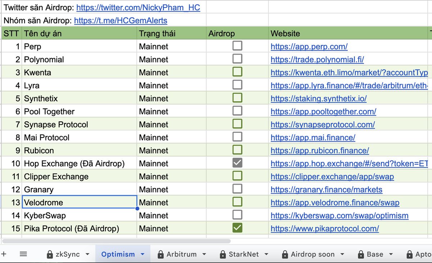Click the fill handle on Velodrome cell

(x=137, y=208)
